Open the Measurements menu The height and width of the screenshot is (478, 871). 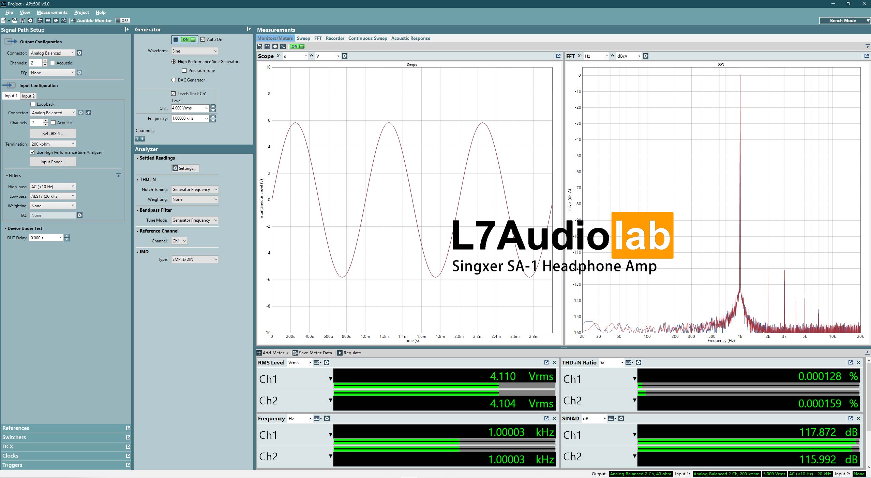(x=52, y=12)
